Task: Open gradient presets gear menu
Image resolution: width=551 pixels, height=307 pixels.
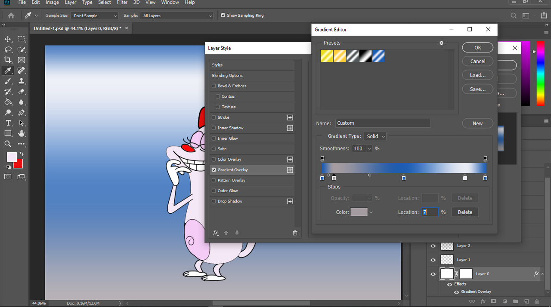Action: [442, 43]
